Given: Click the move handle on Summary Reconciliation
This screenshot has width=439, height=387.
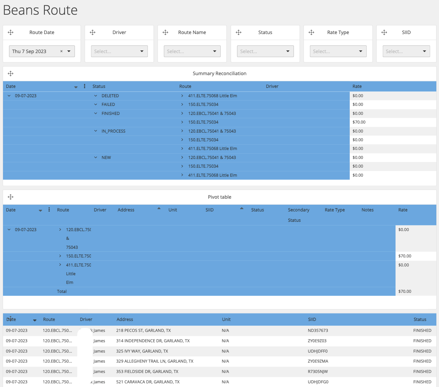Looking at the screenshot, I should click(x=10, y=73).
